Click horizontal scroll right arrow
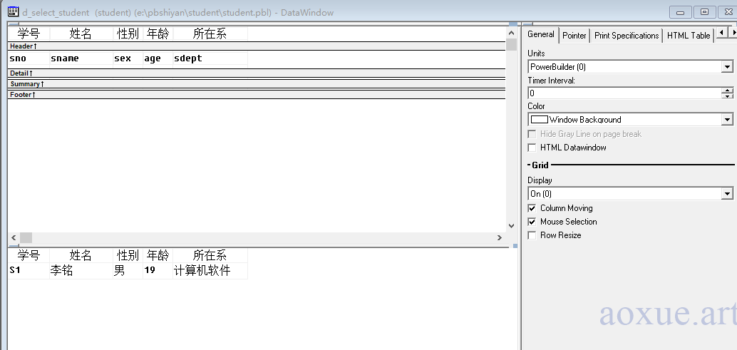Screen dimensions: 737x350 pyautogui.click(x=500, y=237)
